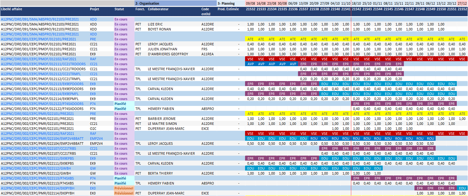Select TPL function in the CC21TRMFL row
Image resolution: width=468 pixels, height=196 pixels.
(138, 79)
